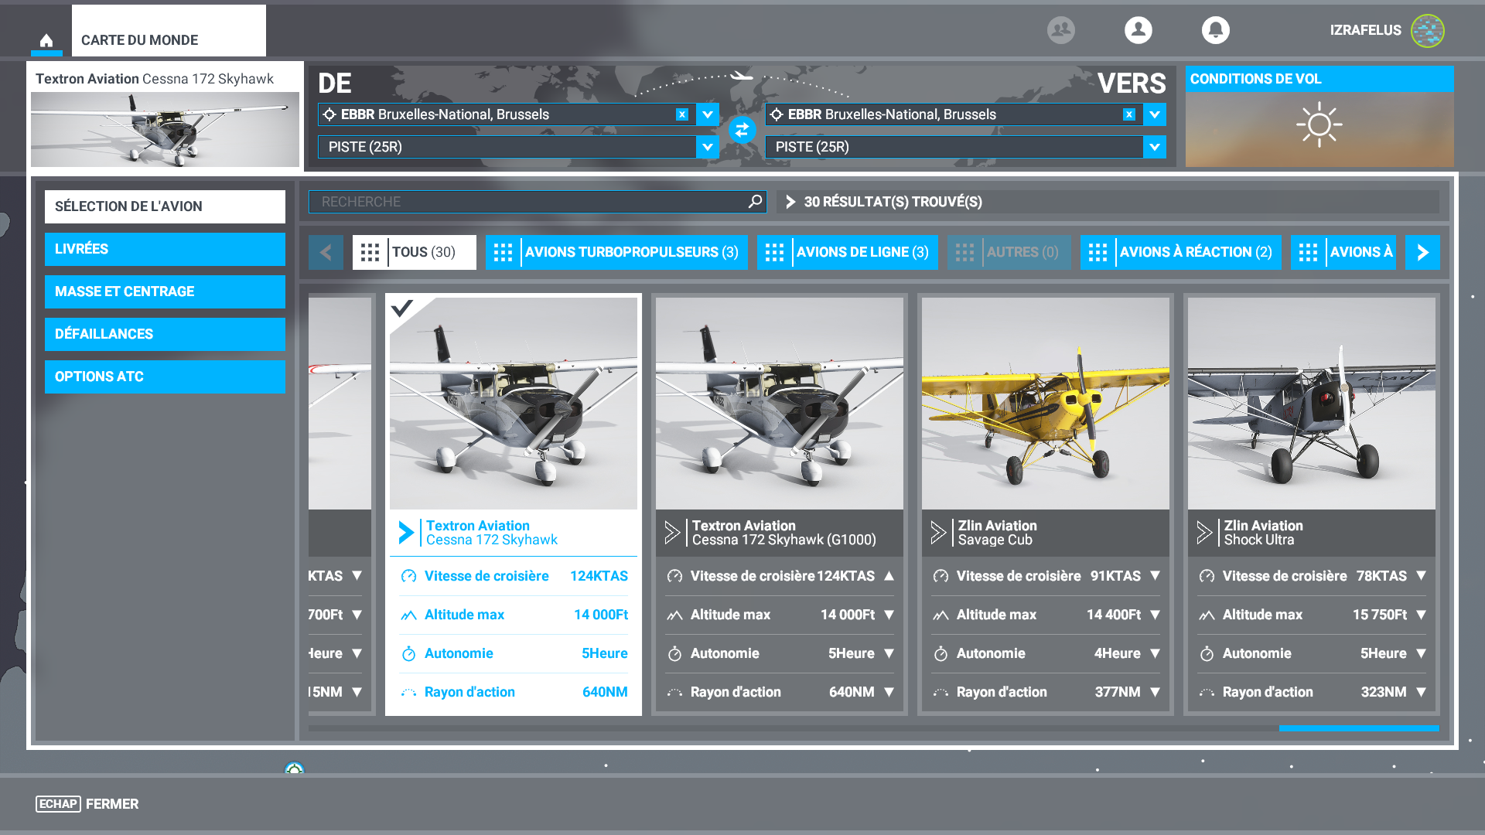Open Options ATC section

(x=165, y=377)
